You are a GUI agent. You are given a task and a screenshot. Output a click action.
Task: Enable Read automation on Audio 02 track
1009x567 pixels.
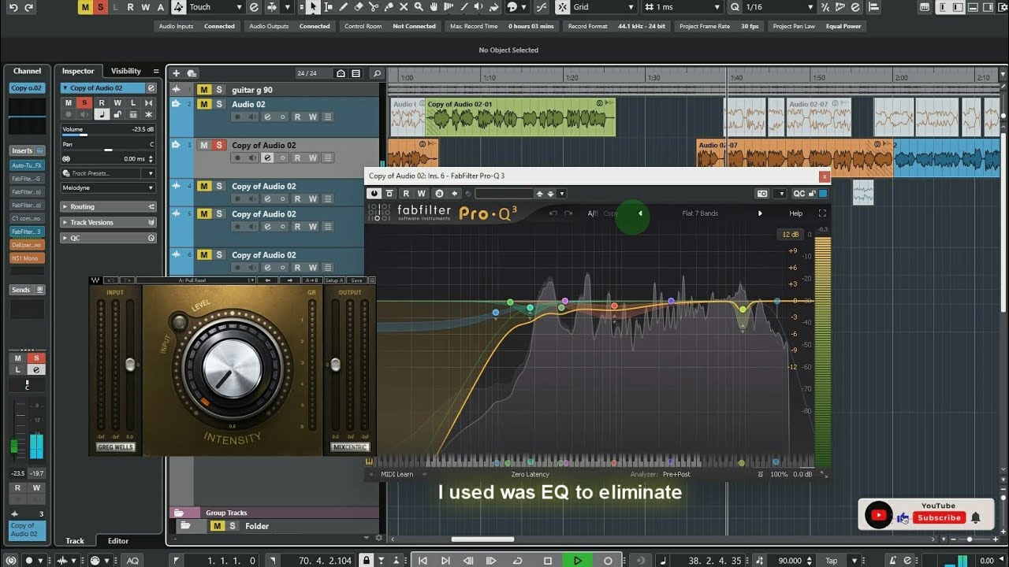pyautogui.click(x=297, y=117)
